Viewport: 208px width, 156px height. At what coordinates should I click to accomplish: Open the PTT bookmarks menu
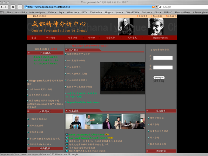coord(84,12)
